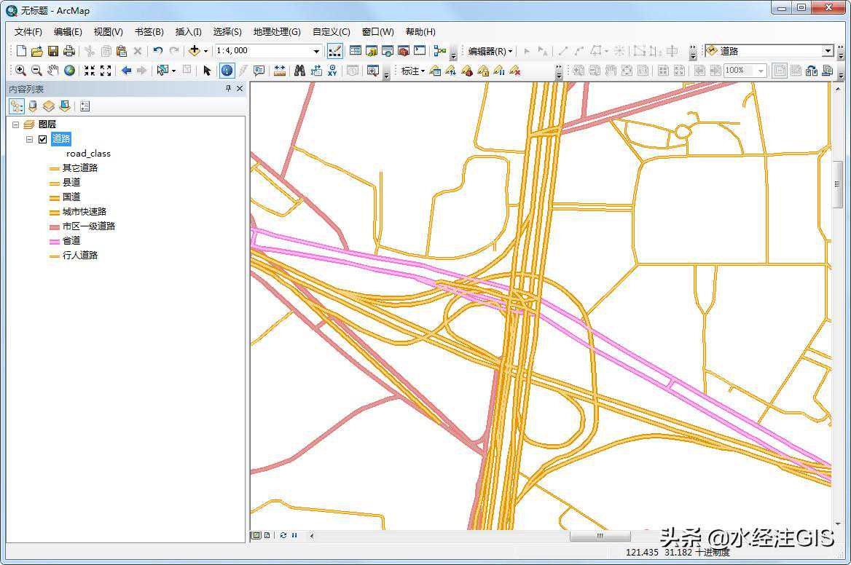
Task: Uncheck the 道路 layer visibility checkbox
Action: coord(43,139)
